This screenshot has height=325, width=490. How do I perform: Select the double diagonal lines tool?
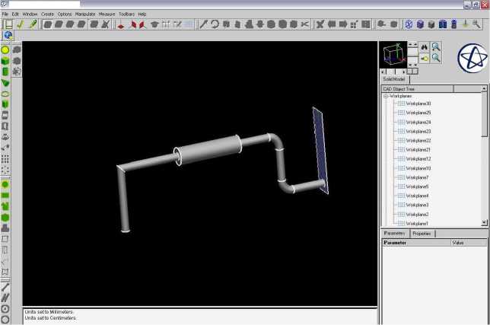point(5,298)
